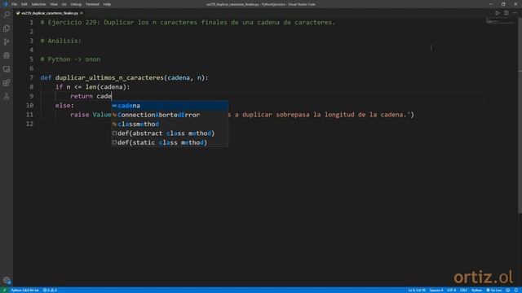The height and width of the screenshot is (293, 522).
Task: Open editor More Actions ellipsis
Action: pos(515,13)
